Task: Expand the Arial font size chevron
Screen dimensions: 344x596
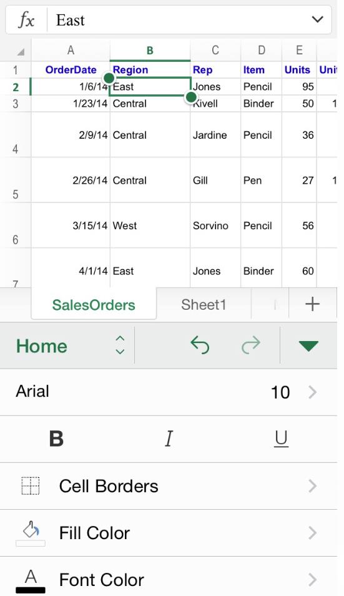Action: (313, 392)
